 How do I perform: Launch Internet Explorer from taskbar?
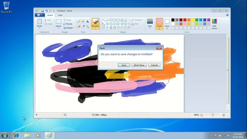click(x=16, y=136)
